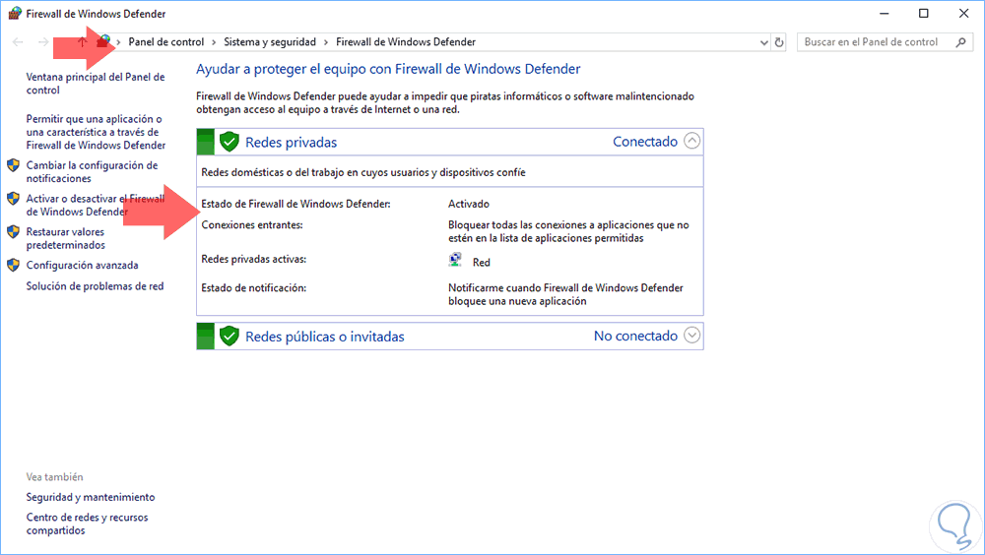Refresh the address bar view
The image size is (985, 555).
[x=779, y=42]
